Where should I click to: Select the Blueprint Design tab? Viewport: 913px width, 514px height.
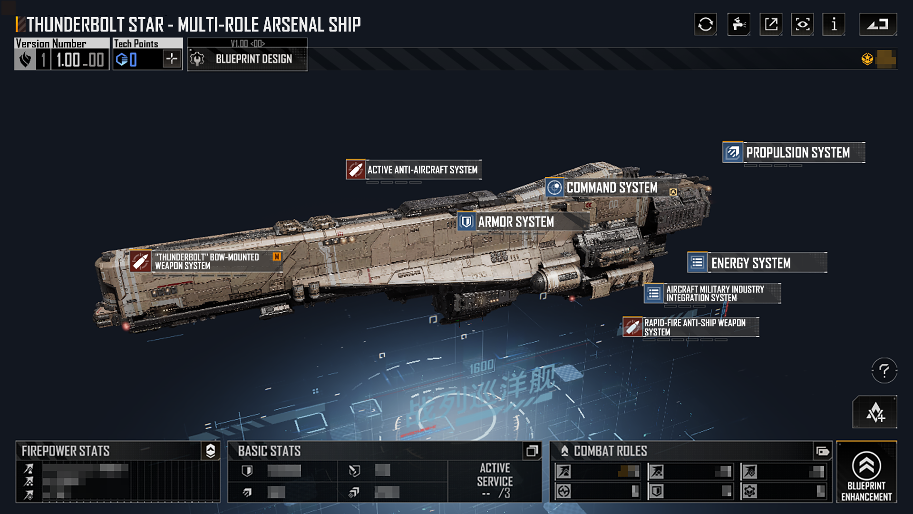pyautogui.click(x=247, y=59)
